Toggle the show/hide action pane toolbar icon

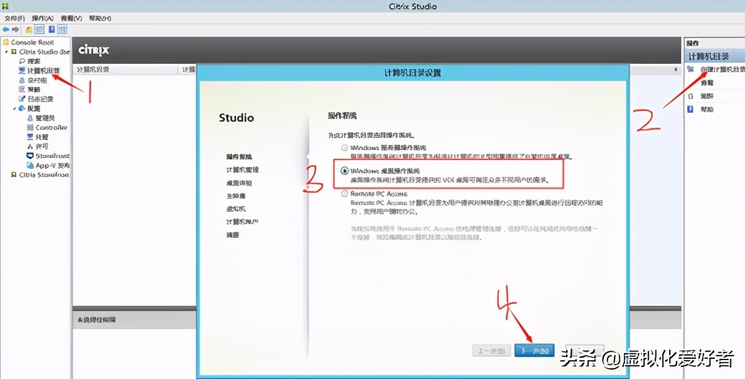tap(63, 30)
